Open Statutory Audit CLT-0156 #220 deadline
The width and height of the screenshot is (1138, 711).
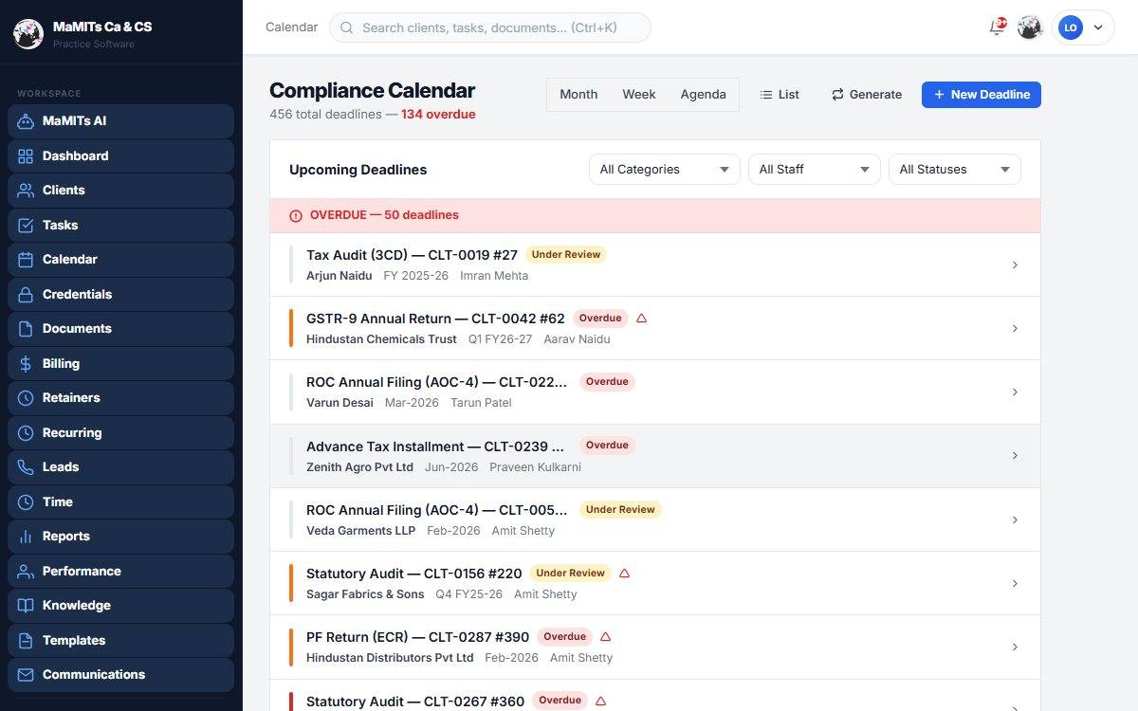(655, 583)
